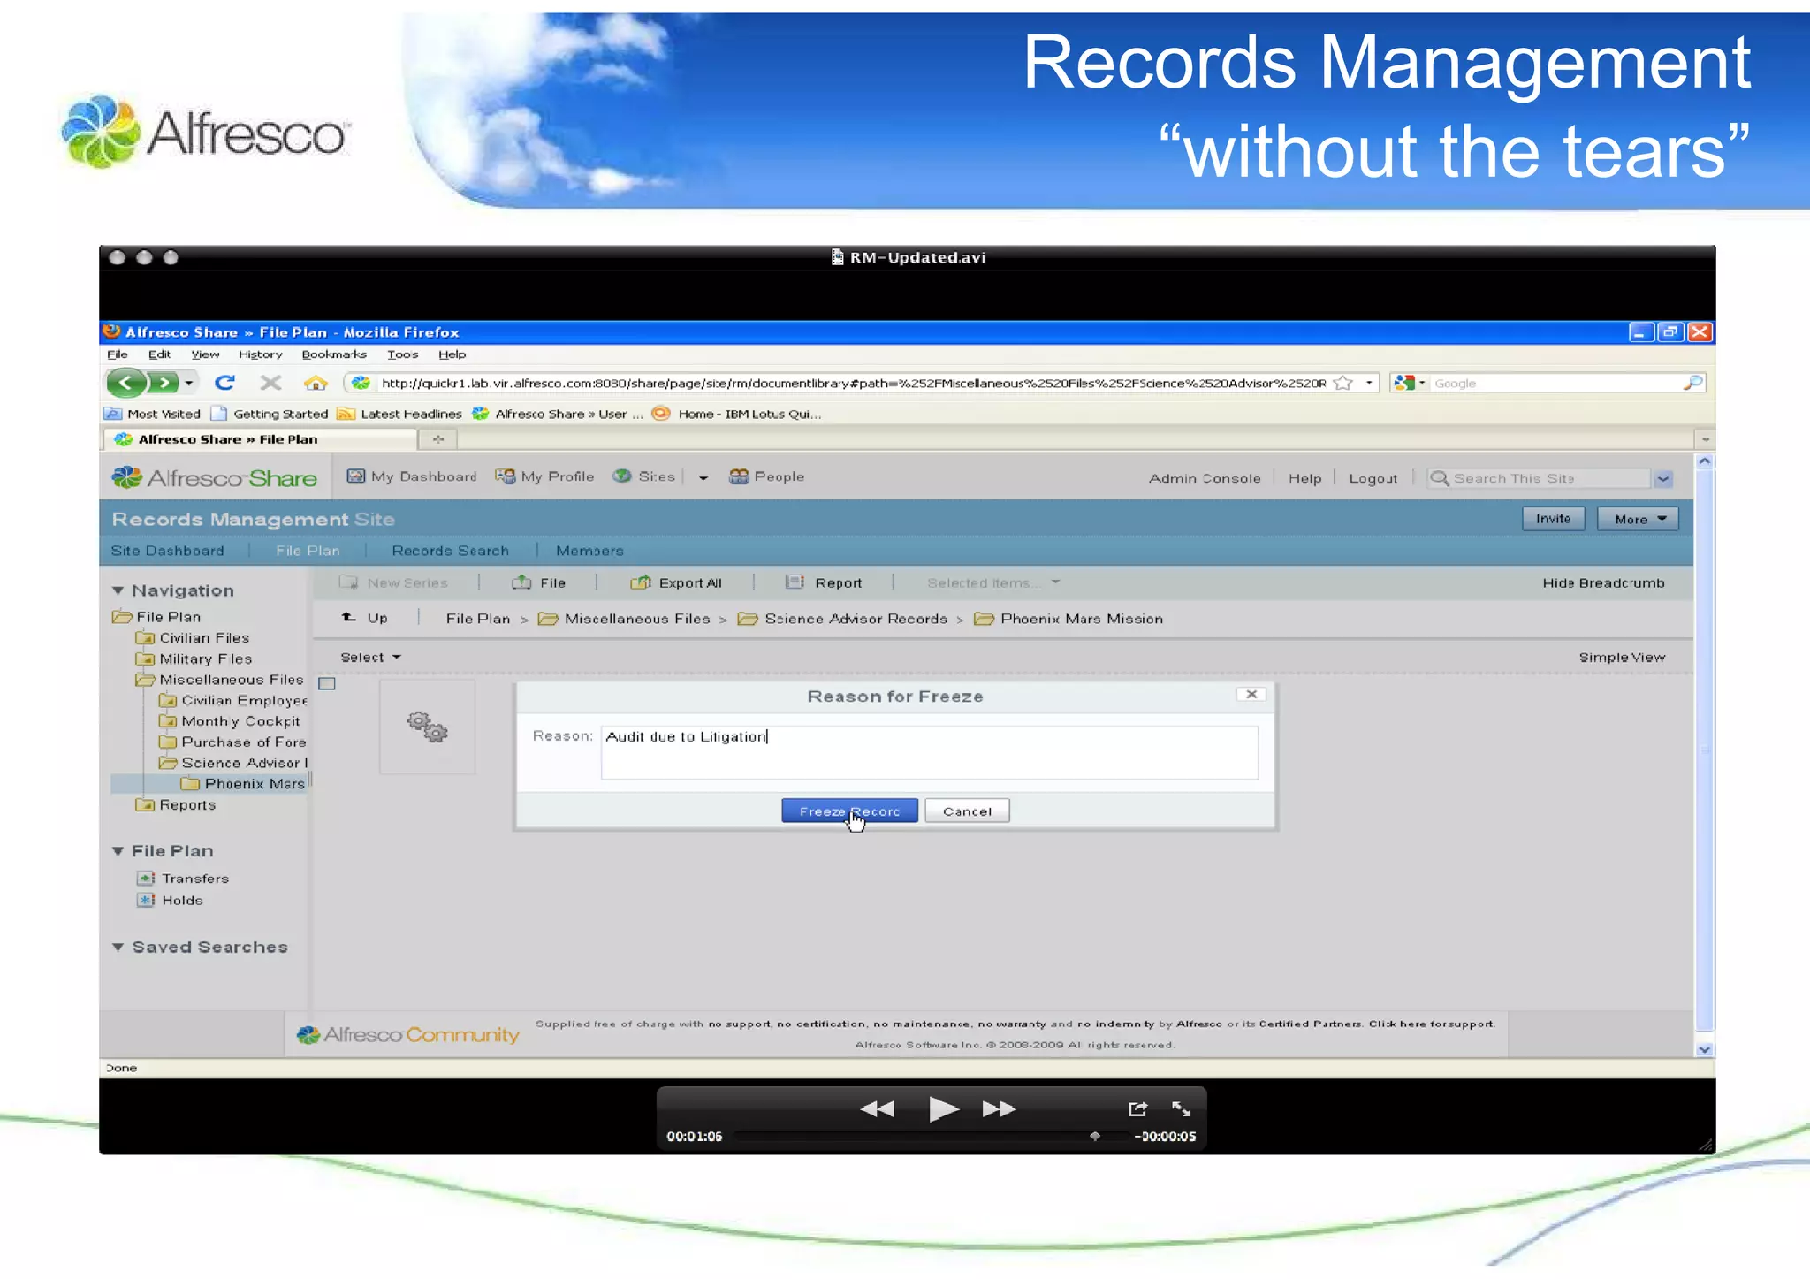Image resolution: width=1810 pixels, height=1279 pixels.
Task: Click the People icon in the header
Action: coord(739,476)
